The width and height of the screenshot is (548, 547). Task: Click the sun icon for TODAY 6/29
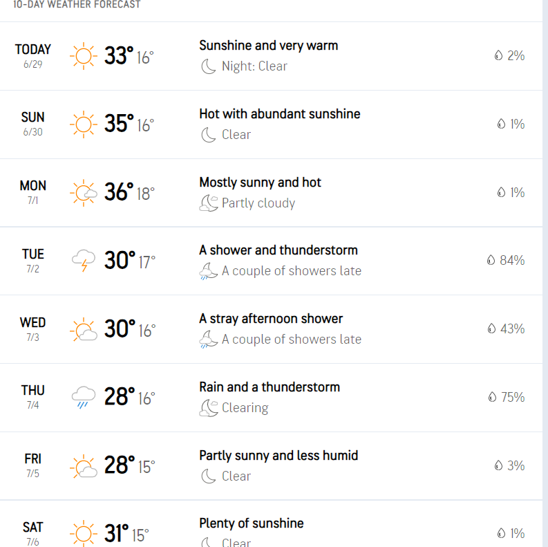click(x=84, y=56)
